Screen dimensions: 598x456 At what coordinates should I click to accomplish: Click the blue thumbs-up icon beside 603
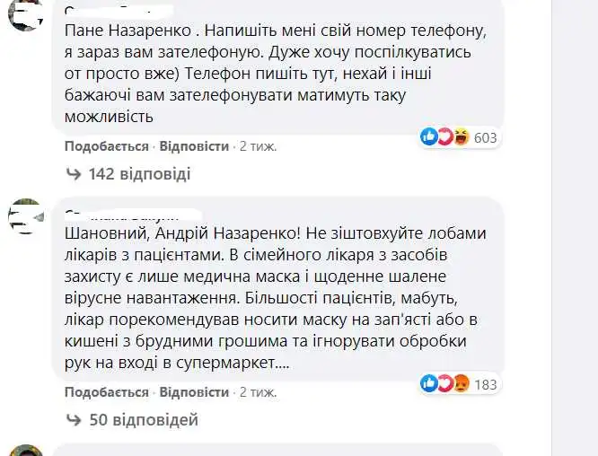[429, 137]
